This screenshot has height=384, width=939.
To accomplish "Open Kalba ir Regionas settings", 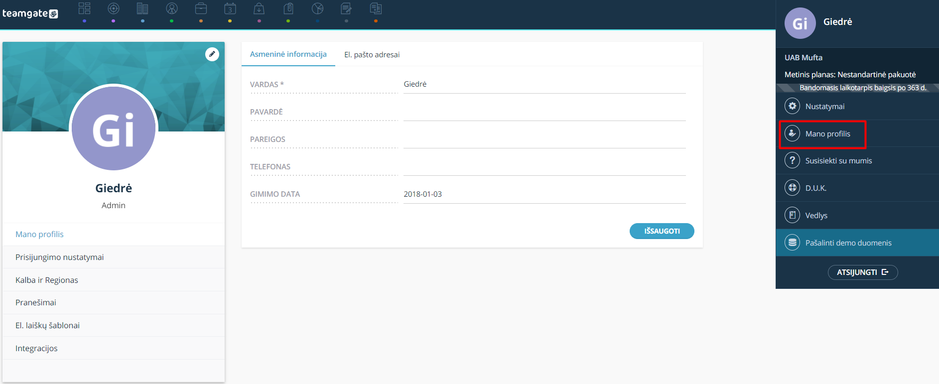I will tap(114, 280).
